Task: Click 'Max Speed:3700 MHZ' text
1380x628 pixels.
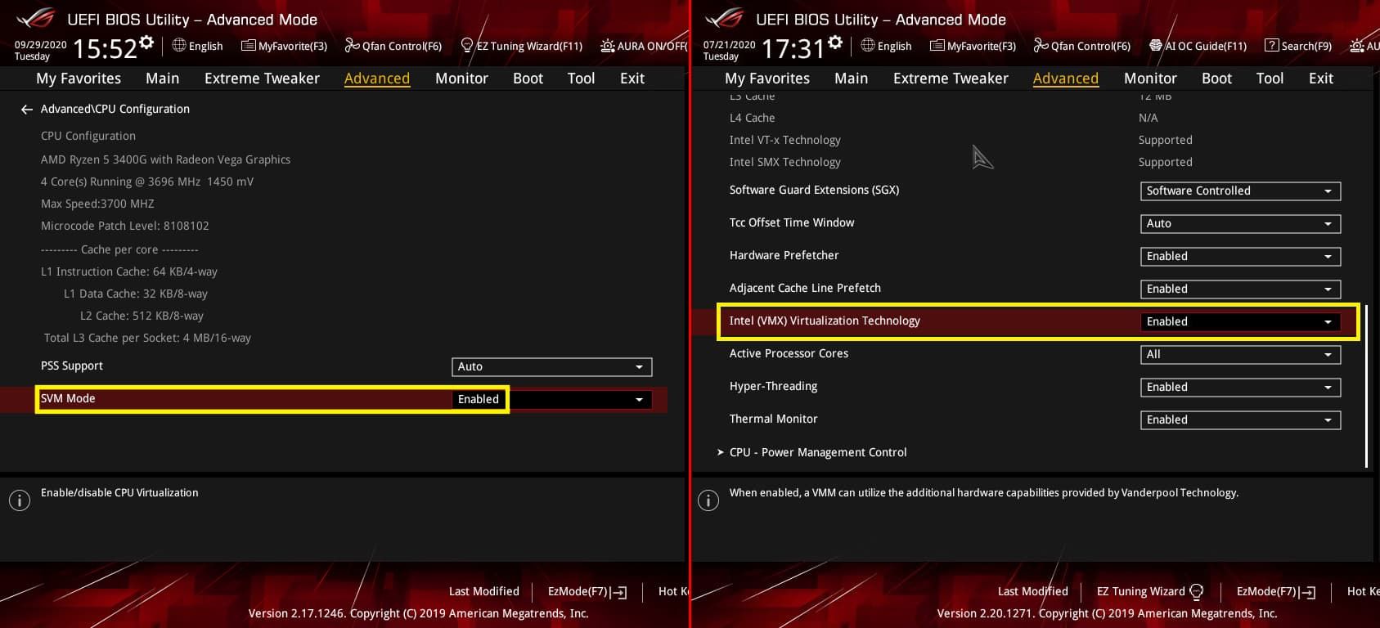Action: (97, 204)
